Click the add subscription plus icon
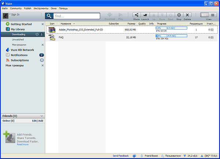 pos(42,60)
